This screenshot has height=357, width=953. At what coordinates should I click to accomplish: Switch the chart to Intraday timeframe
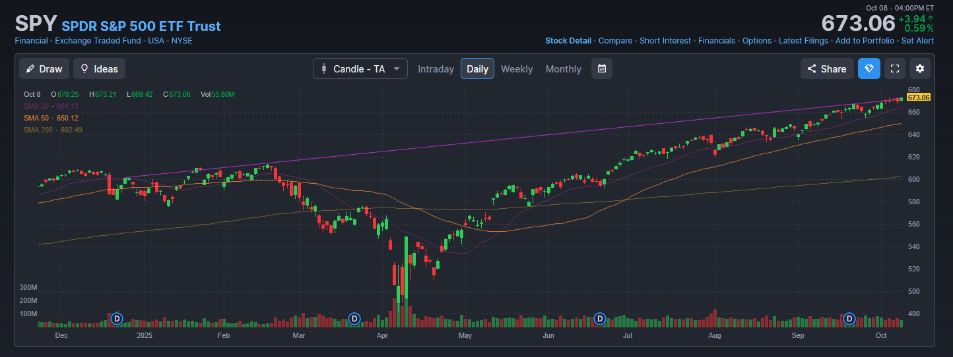[436, 69]
